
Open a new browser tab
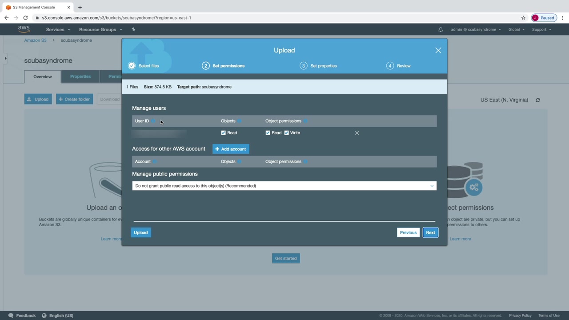coord(80,7)
